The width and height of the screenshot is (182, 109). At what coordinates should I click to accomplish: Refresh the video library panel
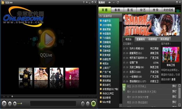pyautogui.click(x=118, y=2)
